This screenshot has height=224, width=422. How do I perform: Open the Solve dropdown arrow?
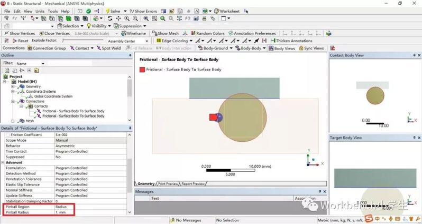(x=125, y=11)
